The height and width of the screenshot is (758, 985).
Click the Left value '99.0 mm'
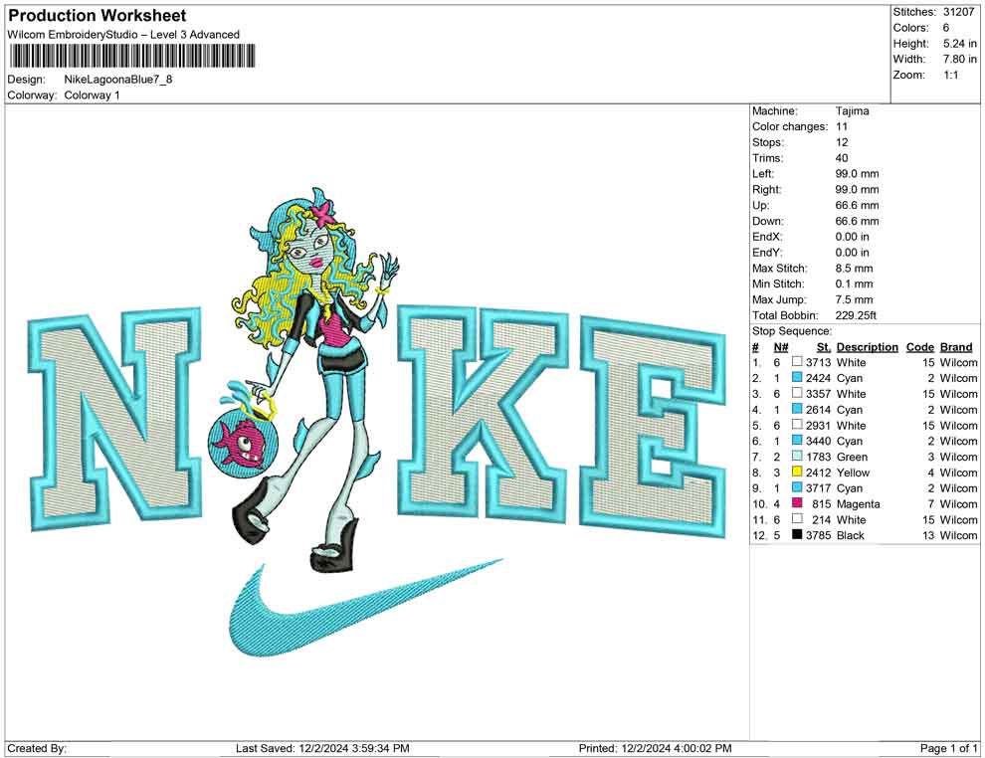coord(857,173)
